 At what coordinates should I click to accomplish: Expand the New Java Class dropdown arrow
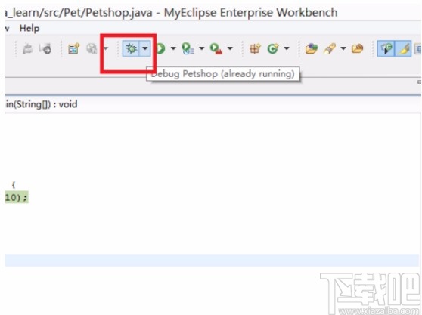click(287, 48)
